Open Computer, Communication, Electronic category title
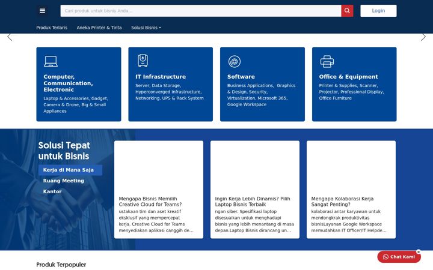 68,83
